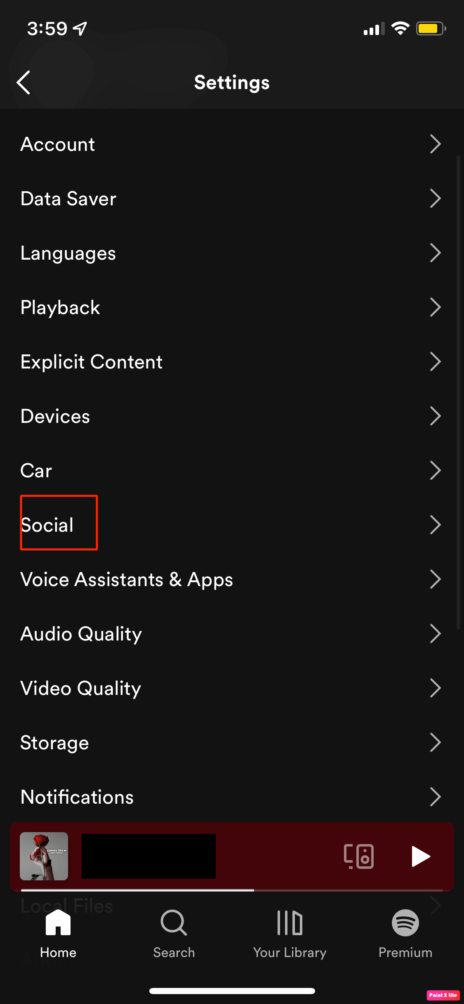
Task: Expand the Storage chevron arrow
Action: (436, 742)
